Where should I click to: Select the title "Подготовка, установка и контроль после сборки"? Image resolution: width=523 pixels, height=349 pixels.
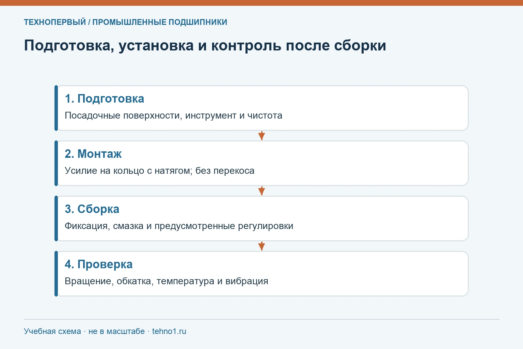[205, 46]
